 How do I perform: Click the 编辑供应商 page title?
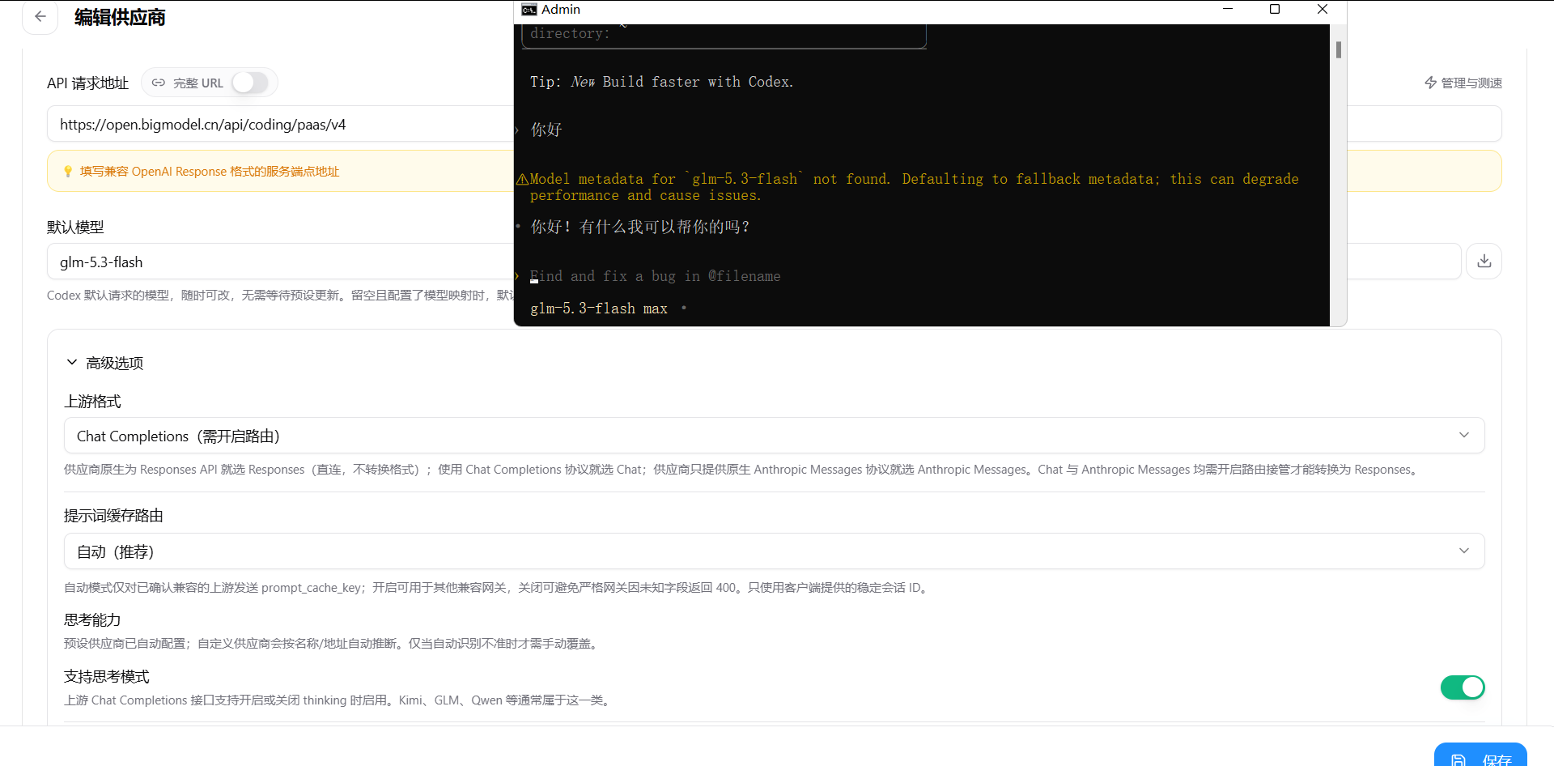(120, 18)
